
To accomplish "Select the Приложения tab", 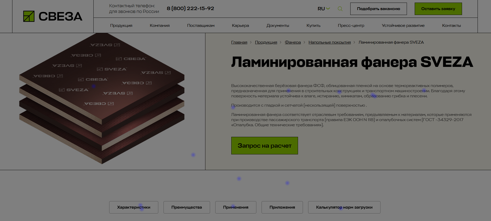I will [x=282, y=207].
